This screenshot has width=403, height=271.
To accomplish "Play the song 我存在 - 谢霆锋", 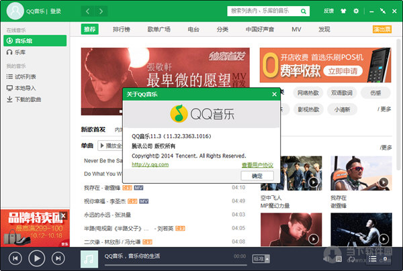I will click(102, 188).
